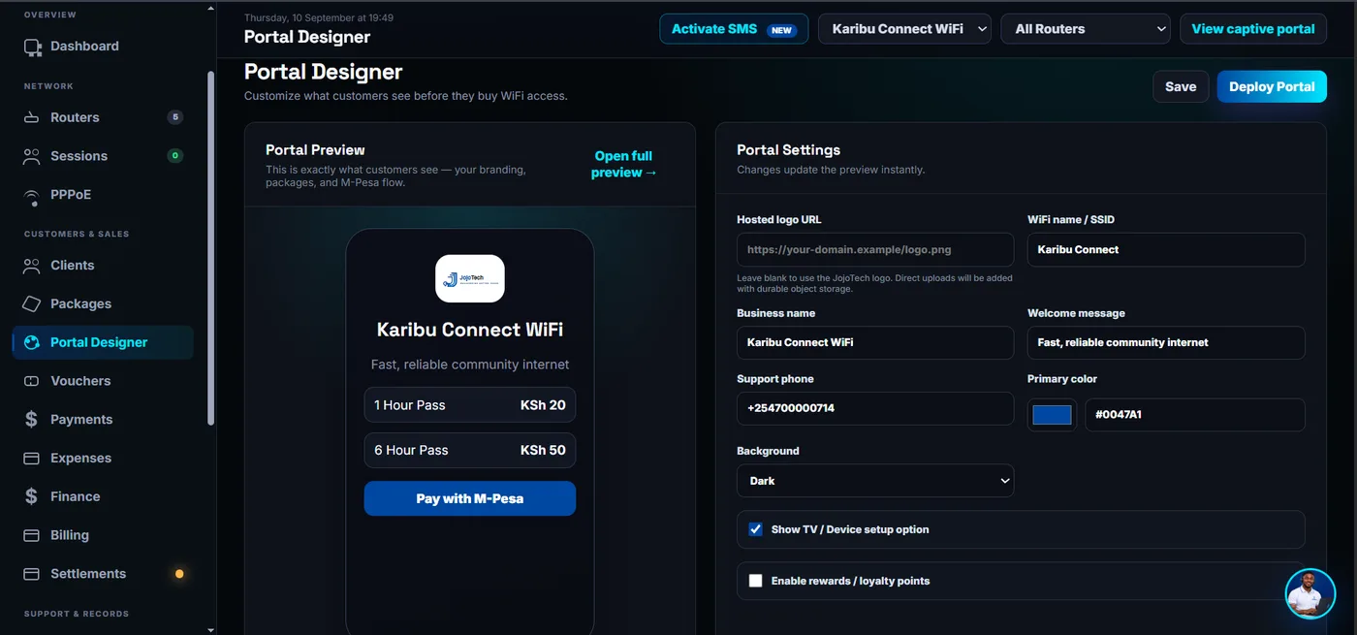Viewport: 1357px width, 635px height.
Task: Click the NEW badge on Activate SMS
Action: point(781,30)
